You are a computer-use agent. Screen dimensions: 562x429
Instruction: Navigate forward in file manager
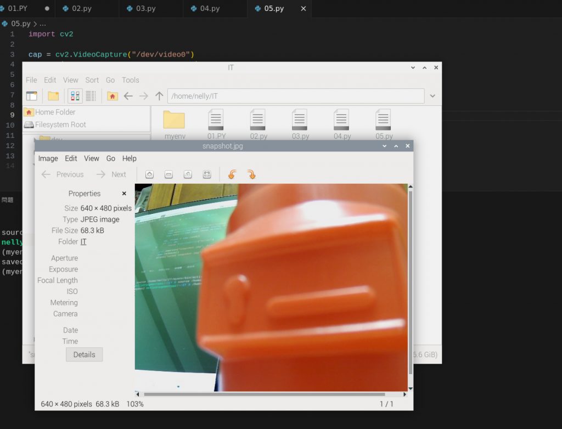click(144, 96)
